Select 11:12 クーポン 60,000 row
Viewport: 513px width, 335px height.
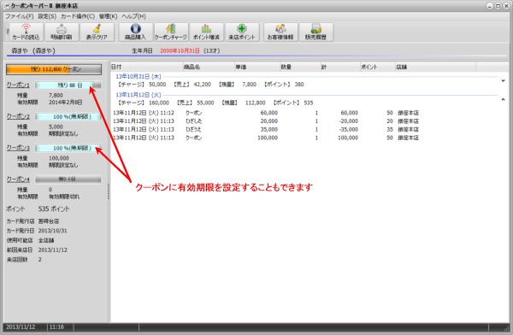point(266,113)
